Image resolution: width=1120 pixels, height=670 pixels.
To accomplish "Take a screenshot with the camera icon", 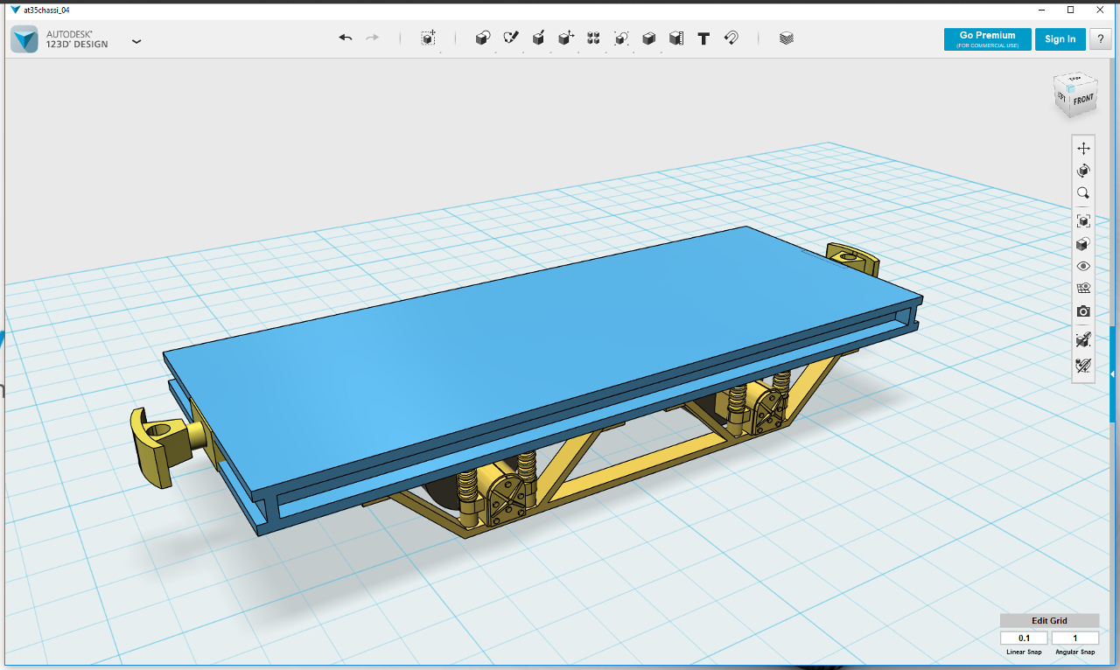I will coord(1083,311).
